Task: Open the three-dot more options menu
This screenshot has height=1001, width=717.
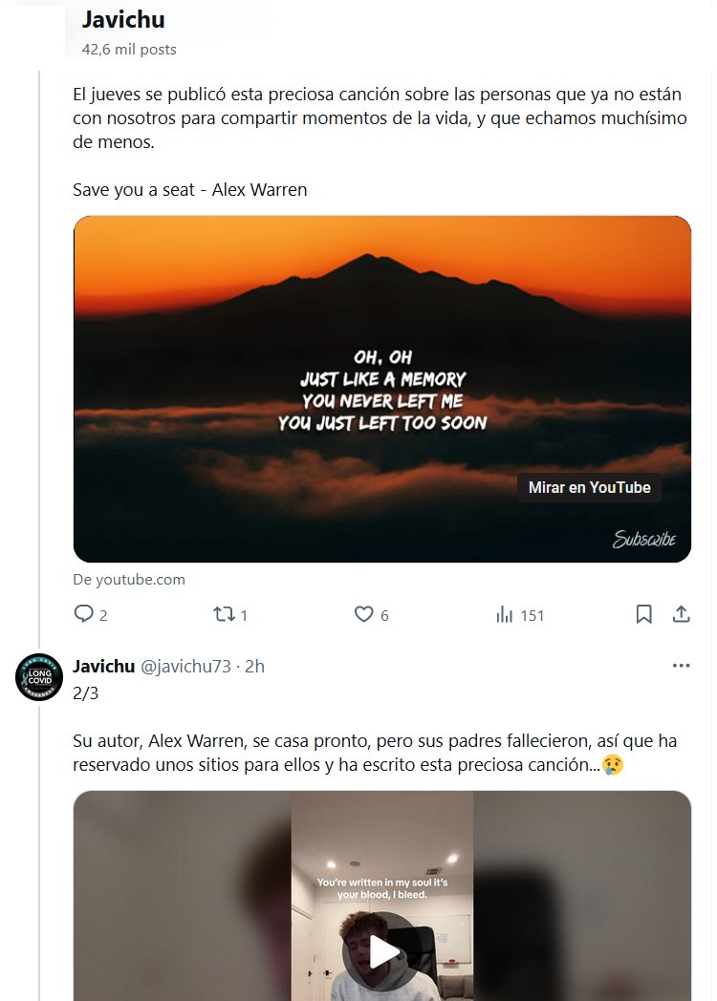Action: [x=681, y=666]
